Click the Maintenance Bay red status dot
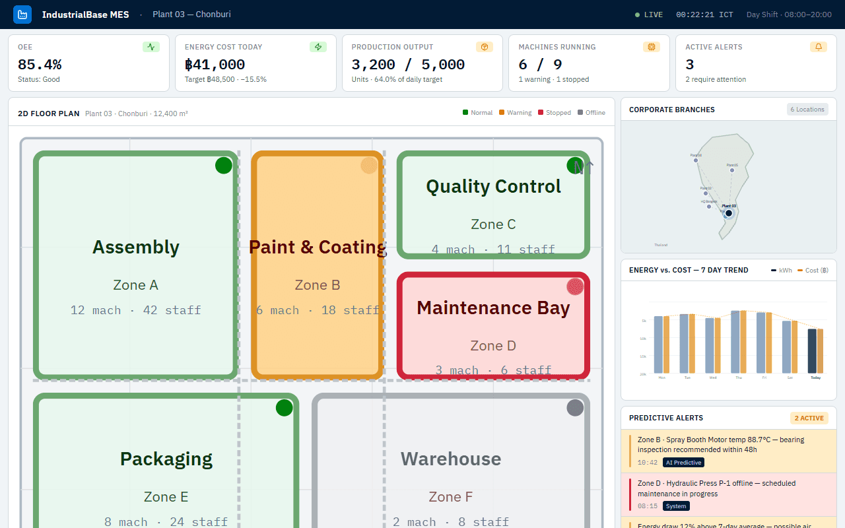The width and height of the screenshot is (845, 528). (x=576, y=287)
